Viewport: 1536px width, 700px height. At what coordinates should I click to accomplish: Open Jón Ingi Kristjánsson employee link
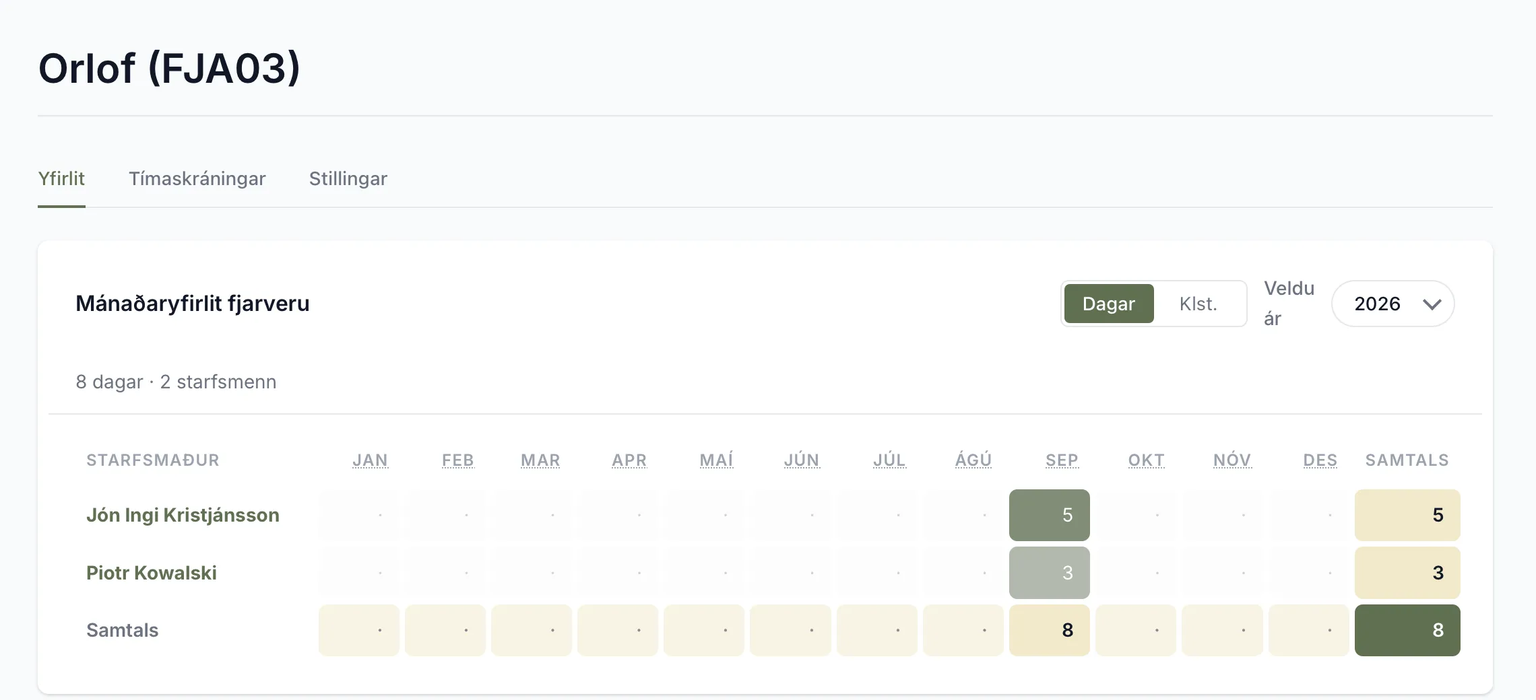[183, 515]
